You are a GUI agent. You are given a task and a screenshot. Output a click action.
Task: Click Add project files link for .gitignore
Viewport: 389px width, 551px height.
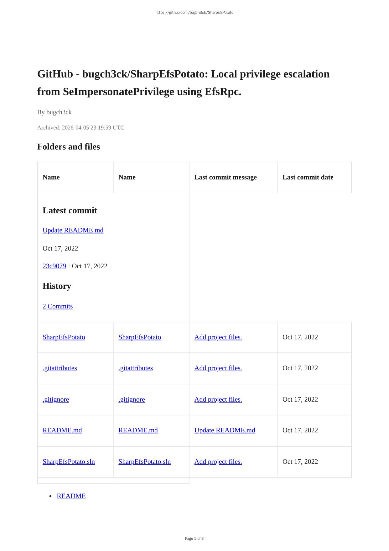tap(218, 399)
